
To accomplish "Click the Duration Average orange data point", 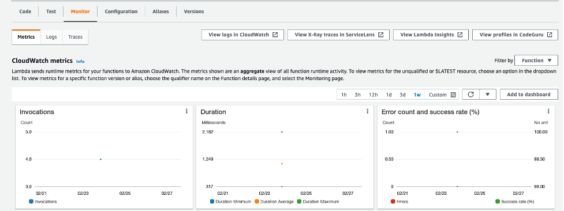I will [x=282, y=164].
